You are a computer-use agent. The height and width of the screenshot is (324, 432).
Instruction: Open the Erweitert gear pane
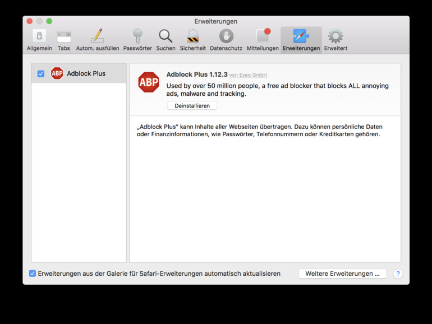[336, 40]
